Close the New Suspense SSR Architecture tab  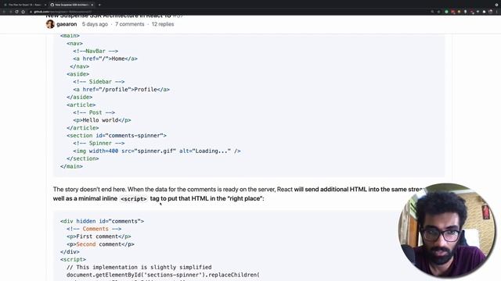click(92, 5)
